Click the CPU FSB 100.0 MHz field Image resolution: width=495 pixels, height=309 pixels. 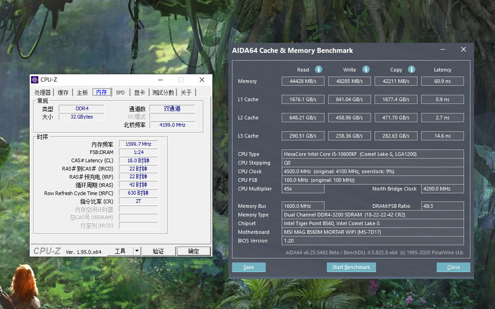373,180
